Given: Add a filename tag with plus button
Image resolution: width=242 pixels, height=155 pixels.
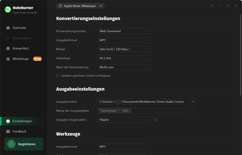Looking at the screenshot, I should [x=193, y=111].
